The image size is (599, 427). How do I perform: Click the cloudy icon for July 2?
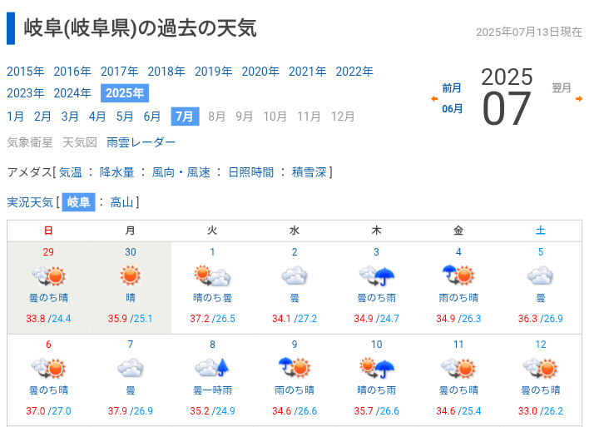(295, 276)
